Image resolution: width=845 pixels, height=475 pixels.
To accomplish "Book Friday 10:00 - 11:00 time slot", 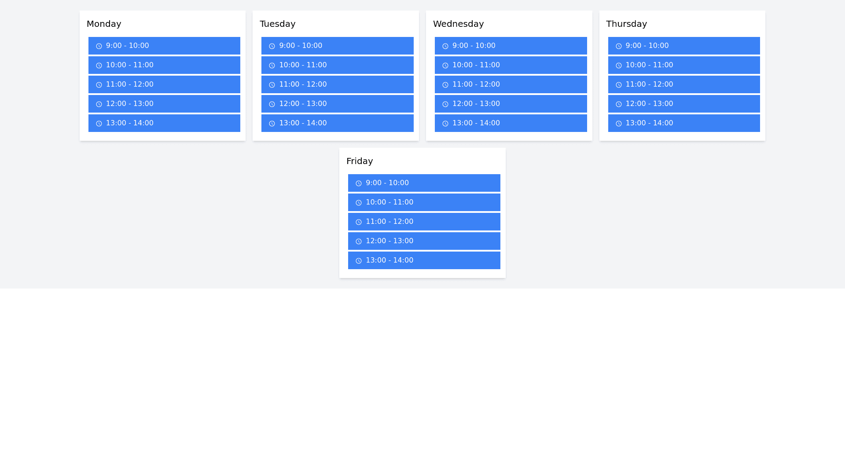I will pos(424,202).
